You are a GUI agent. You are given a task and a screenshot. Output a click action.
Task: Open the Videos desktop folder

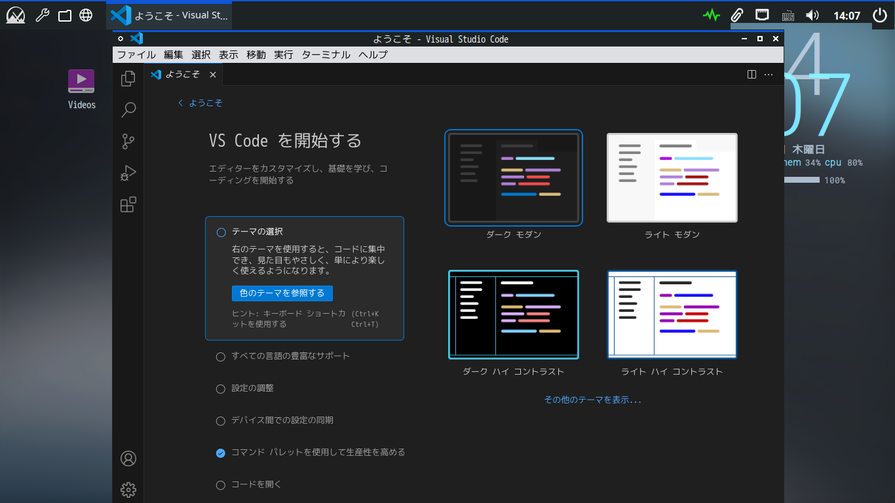[x=81, y=88]
